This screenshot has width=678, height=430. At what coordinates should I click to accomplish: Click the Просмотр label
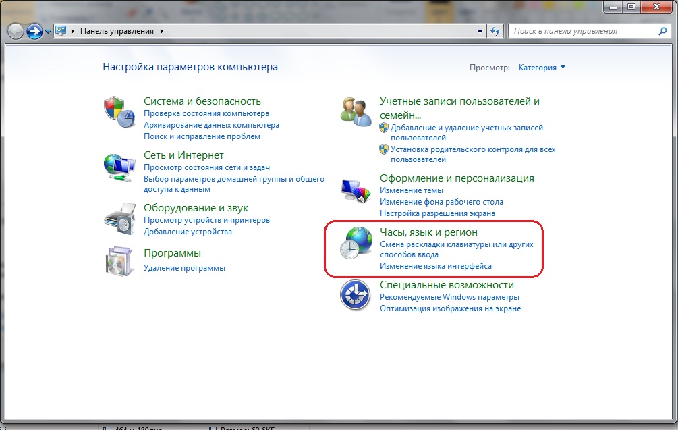tap(490, 68)
